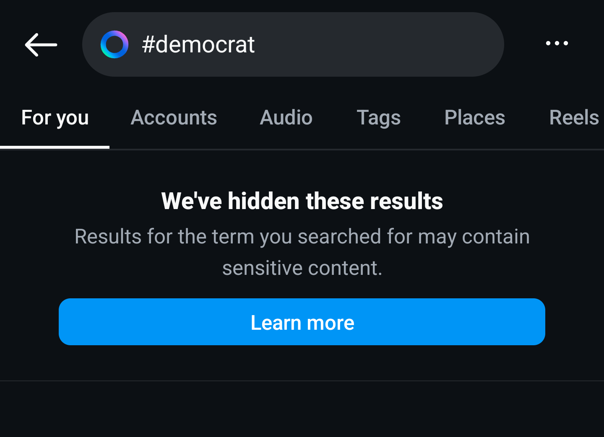Click the #democrat search text
This screenshot has width=604, height=437.
pos(198,44)
